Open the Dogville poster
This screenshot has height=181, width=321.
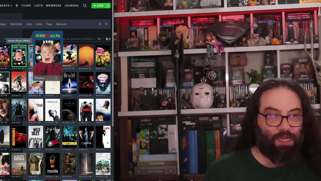pos(53,110)
